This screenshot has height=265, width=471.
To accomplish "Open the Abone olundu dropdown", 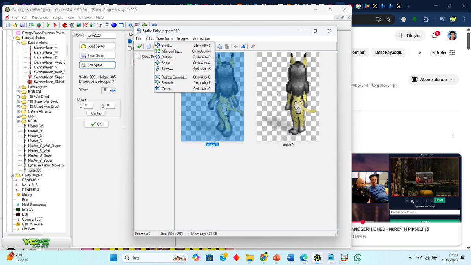I will 433,79.
